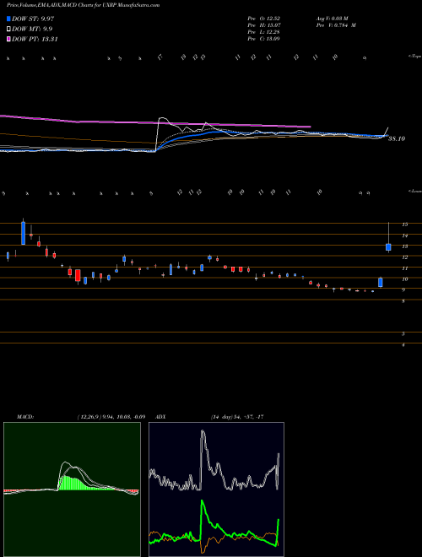Click the 'Pre C: 13.09' close value

tap(264, 39)
